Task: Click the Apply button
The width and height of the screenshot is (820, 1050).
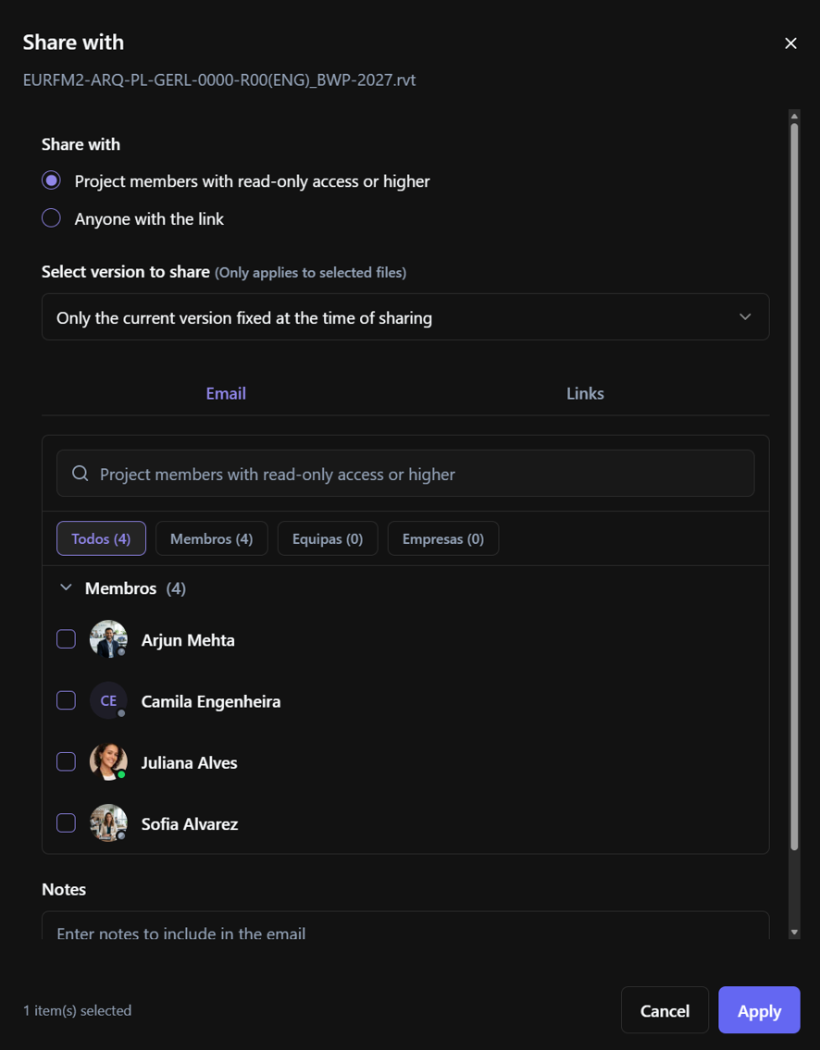Action: point(759,1010)
